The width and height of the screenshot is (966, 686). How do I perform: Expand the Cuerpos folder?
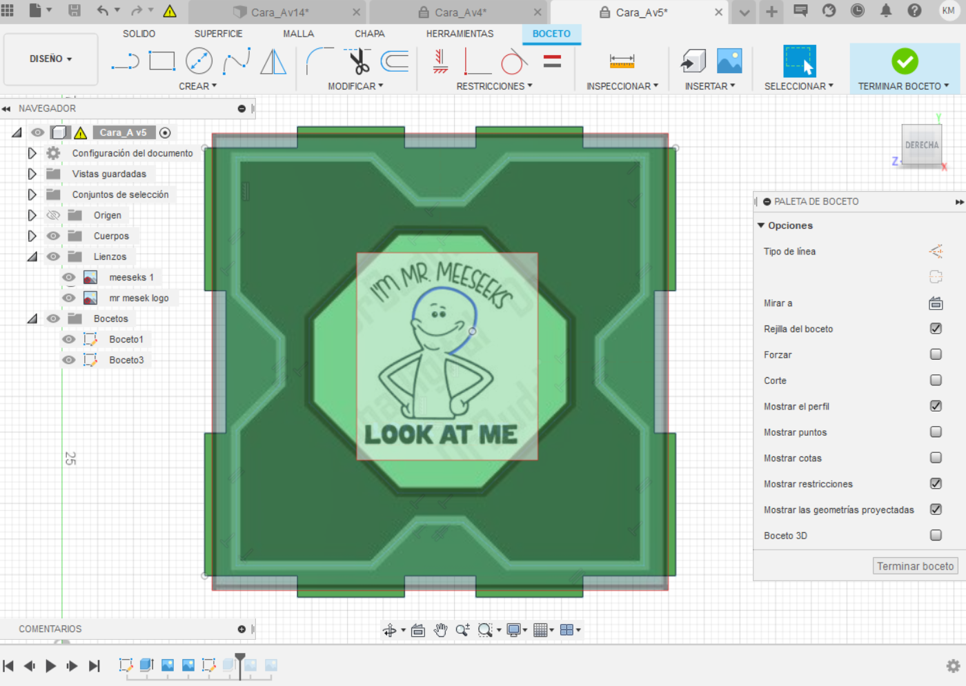coord(32,236)
